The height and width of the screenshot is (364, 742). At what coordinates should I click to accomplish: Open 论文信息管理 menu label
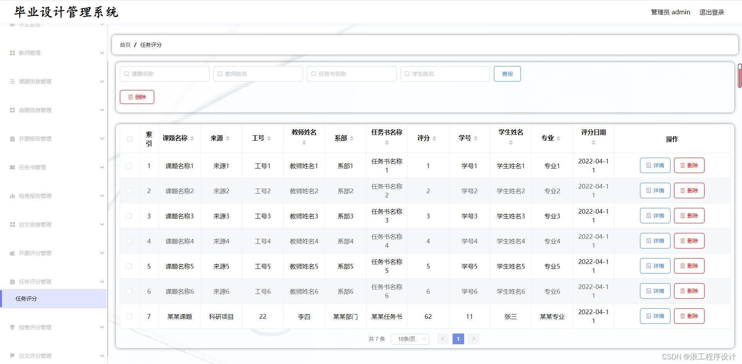35,225
